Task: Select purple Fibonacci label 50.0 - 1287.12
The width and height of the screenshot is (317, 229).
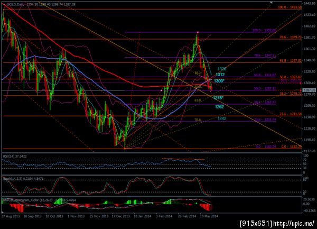Action: [x=265, y=89]
